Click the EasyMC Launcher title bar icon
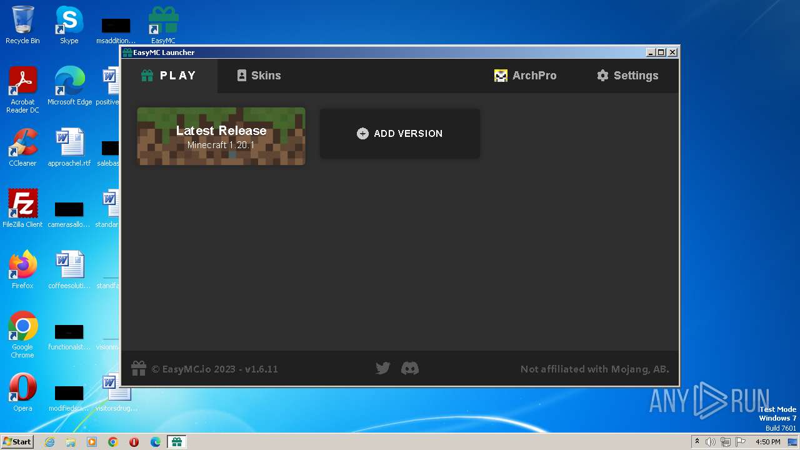Image resolution: width=800 pixels, height=450 pixels. [127, 52]
